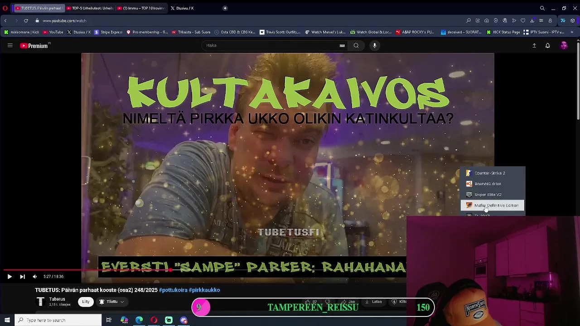Viewport: 580px width, 326px height.
Task: Switch to the TOP-5 Urheiluteot tab
Action: [89, 8]
